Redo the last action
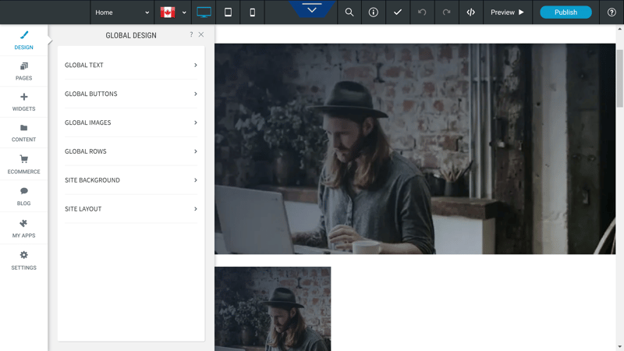The height and width of the screenshot is (351, 624). pos(446,12)
